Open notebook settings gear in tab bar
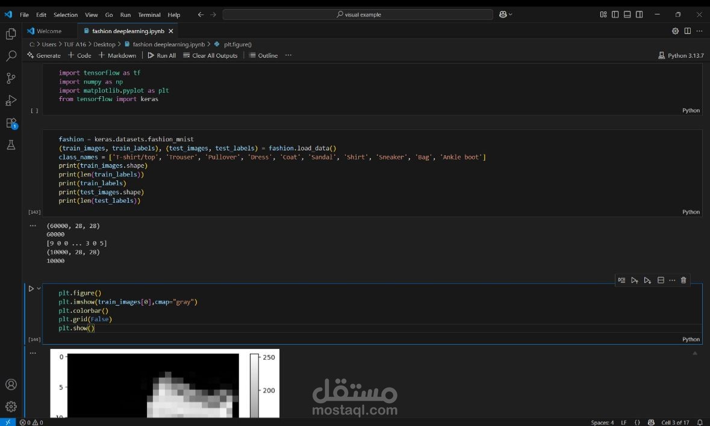The height and width of the screenshot is (426, 710). [675, 31]
